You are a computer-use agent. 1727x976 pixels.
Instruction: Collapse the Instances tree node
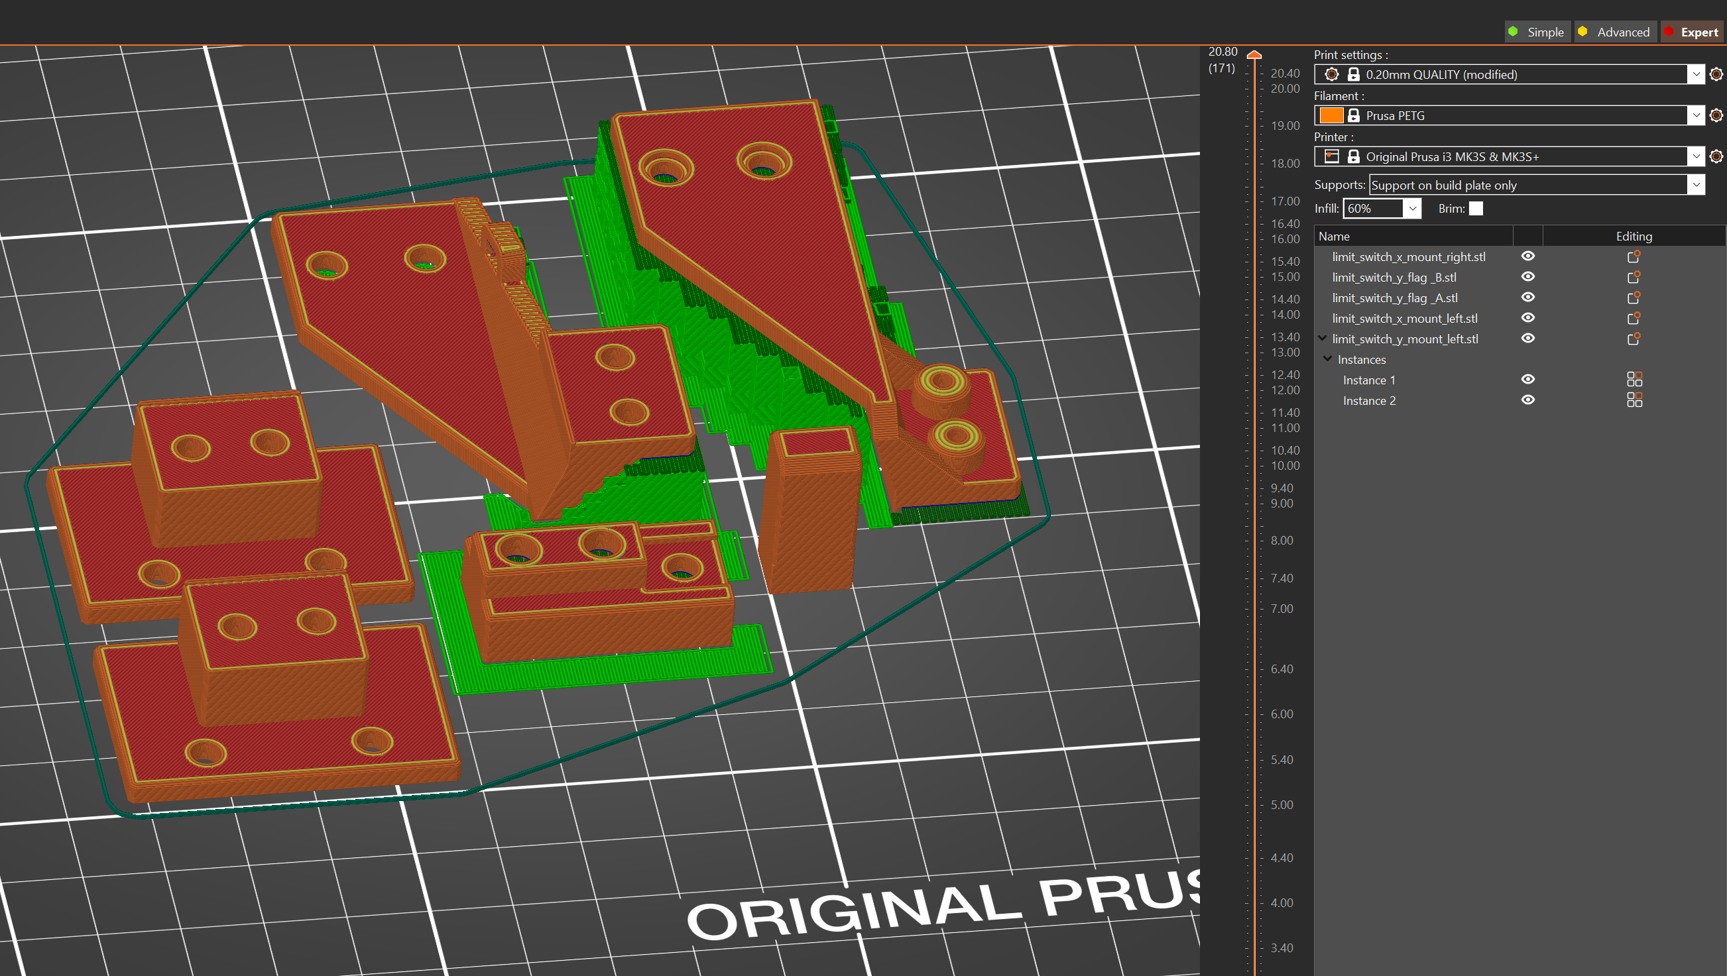pos(1327,359)
